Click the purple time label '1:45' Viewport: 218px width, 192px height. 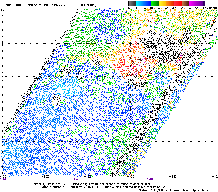(77, 179)
